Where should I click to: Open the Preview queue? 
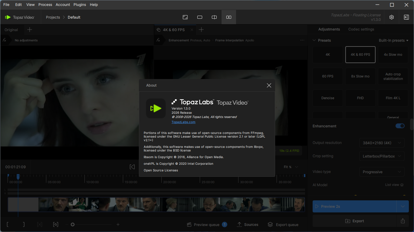[207, 224]
